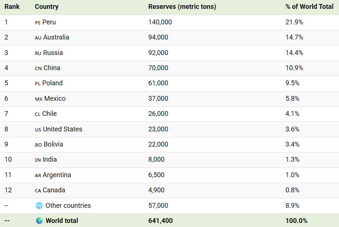
Task: Click India's reserves value 8,000
Action: tap(156, 159)
